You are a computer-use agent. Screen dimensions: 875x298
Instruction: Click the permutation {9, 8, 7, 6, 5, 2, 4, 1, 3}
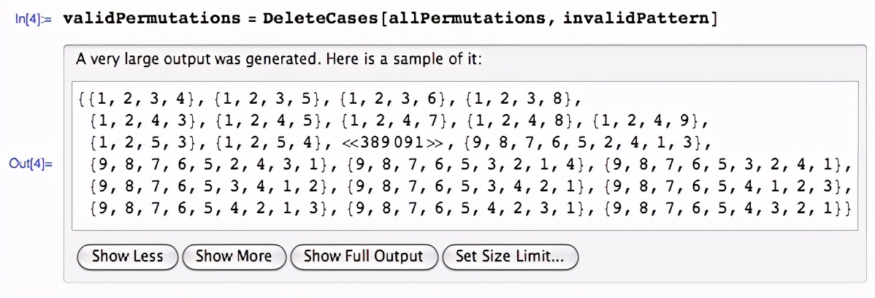(583, 143)
